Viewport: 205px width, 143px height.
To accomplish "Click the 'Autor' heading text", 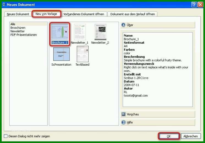I will [x=128, y=88].
